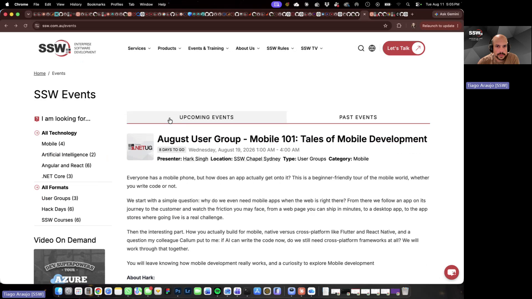532x299 pixels.
Task: Open Terminal from the dock
Action: point(247,291)
